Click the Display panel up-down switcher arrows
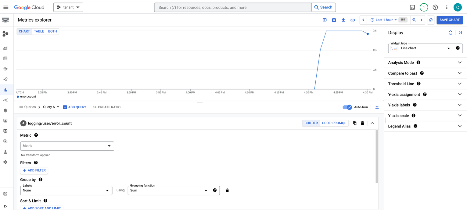467x210 pixels. coord(451,33)
